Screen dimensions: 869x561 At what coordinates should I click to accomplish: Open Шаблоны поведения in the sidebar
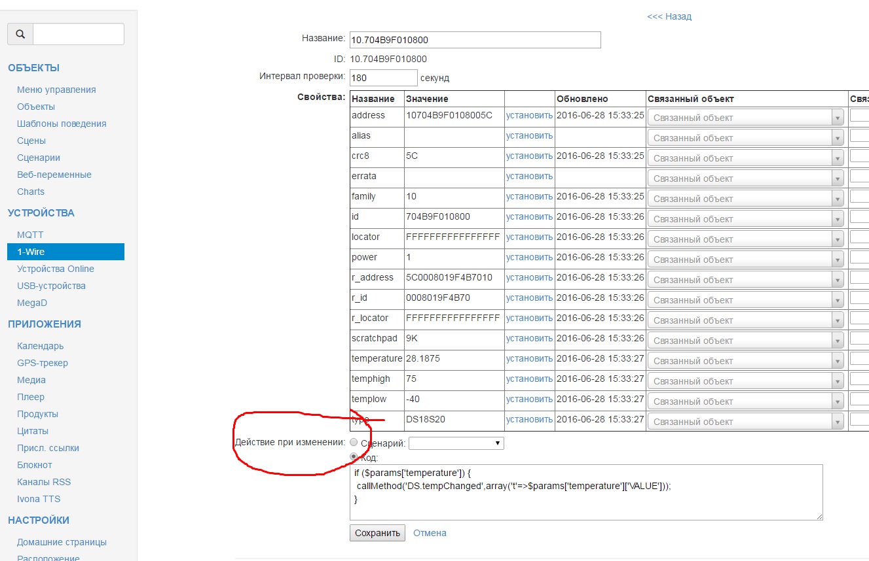pos(62,124)
